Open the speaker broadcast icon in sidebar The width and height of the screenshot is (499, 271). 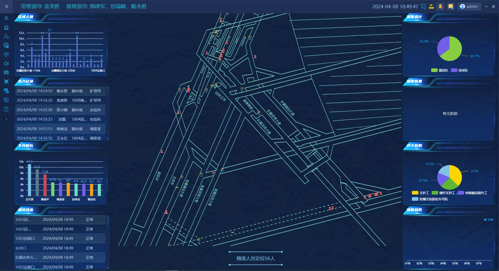pyautogui.click(x=6, y=63)
